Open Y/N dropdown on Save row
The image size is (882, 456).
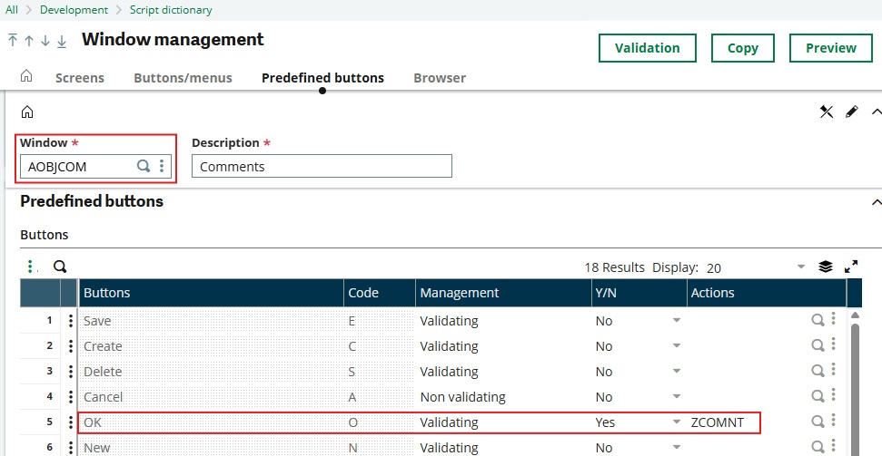pyautogui.click(x=676, y=321)
